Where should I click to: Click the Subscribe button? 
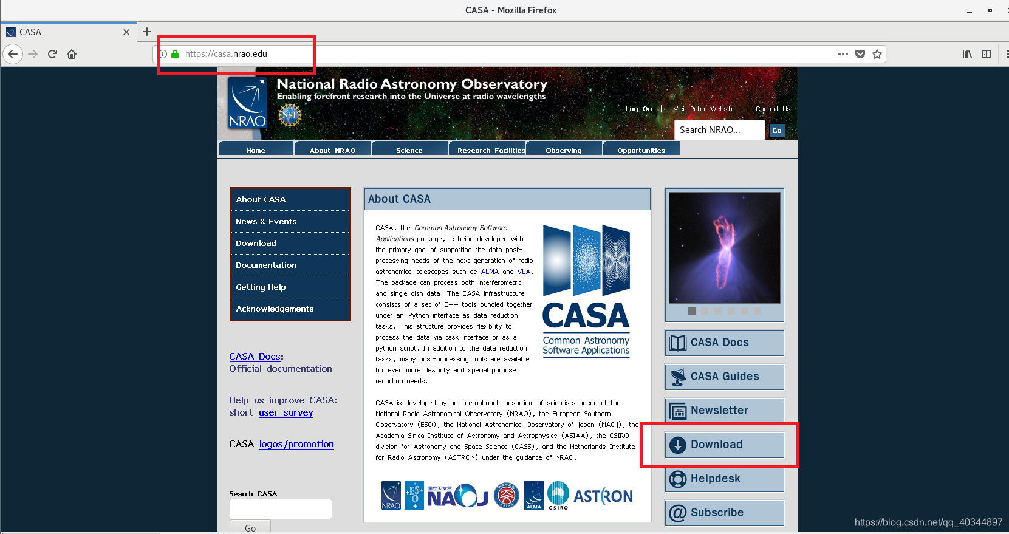[x=725, y=513]
